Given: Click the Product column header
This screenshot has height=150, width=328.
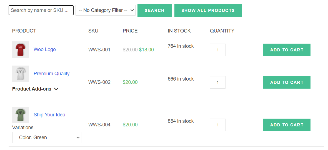Looking at the screenshot, I should click(x=24, y=31).
